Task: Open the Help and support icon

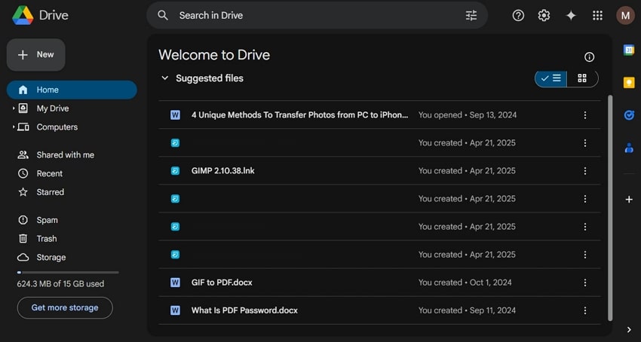Action: (x=518, y=15)
